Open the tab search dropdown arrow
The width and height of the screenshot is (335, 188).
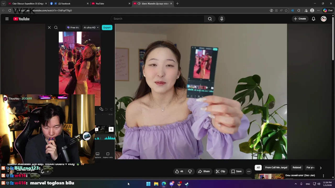(x=3, y=3)
